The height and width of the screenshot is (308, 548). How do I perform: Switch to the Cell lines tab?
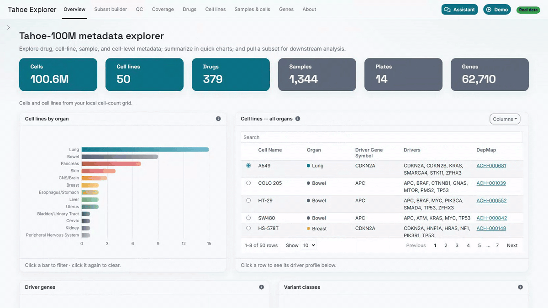coord(216,9)
